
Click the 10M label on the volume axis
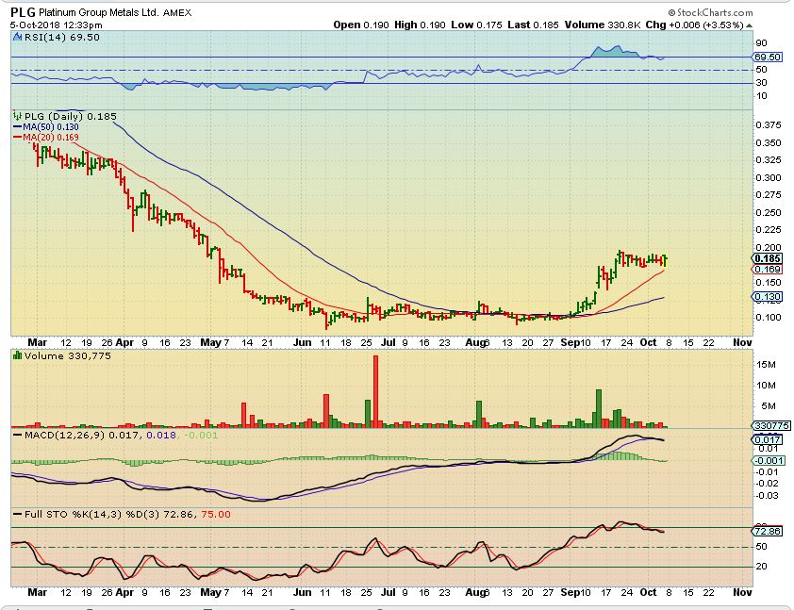pyautogui.click(x=766, y=386)
